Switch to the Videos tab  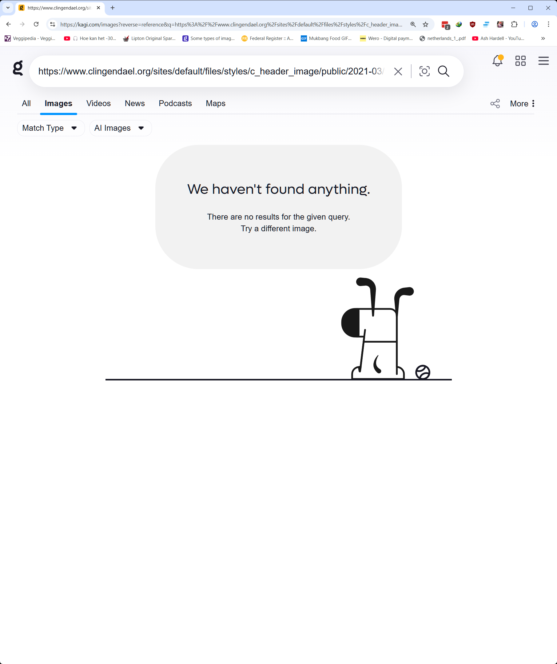point(98,103)
